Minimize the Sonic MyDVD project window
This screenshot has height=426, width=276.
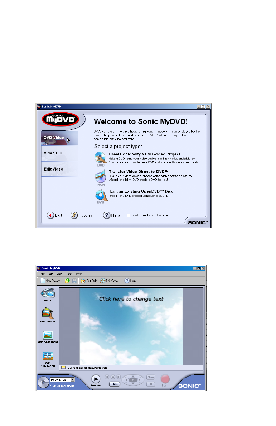(x=195, y=268)
